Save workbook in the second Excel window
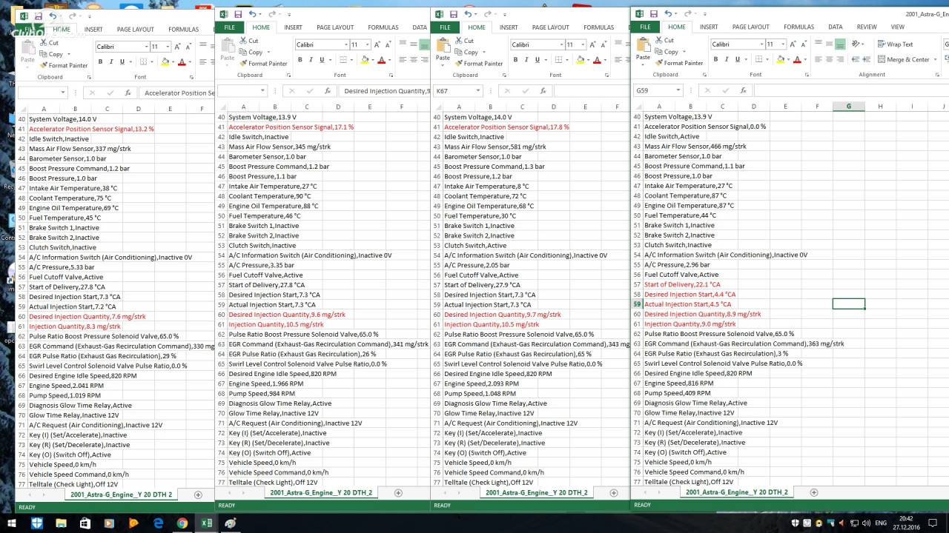949x533 pixels. (x=238, y=14)
